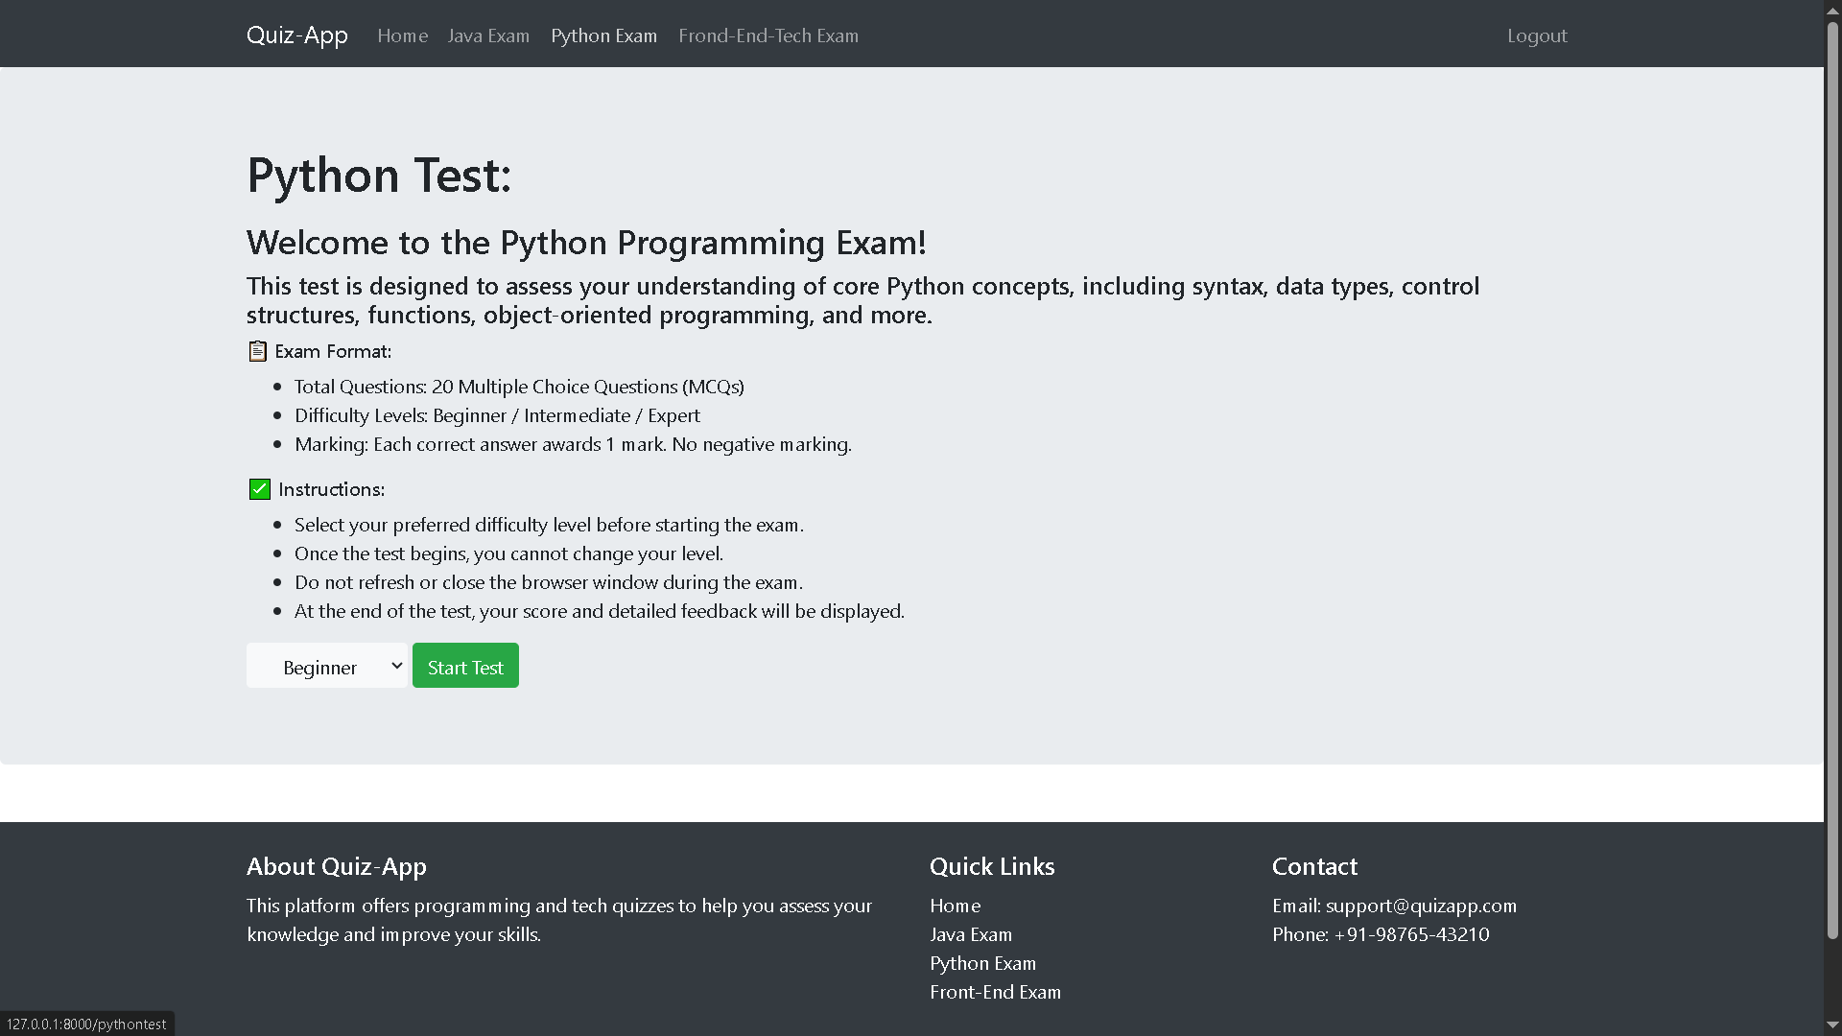Click Python Exam under Quick Links
This screenshot has height=1036, width=1842.
coord(982,963)
